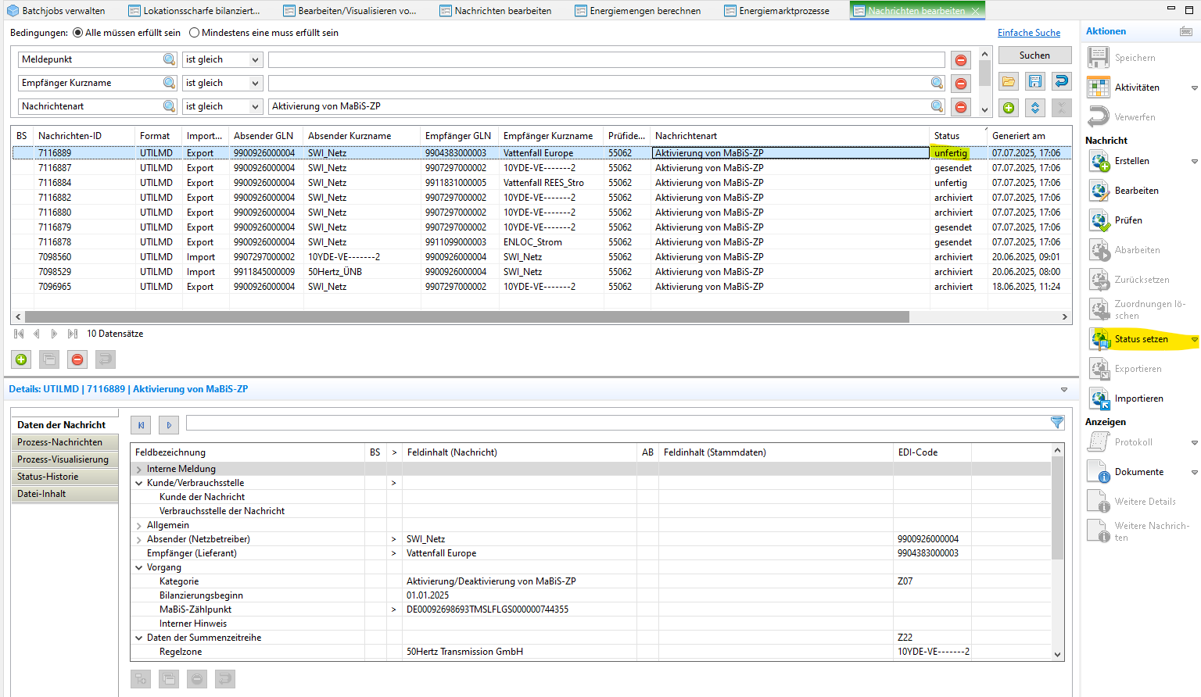
Task: Open the 'ist gleich' dropdown for Meldepunkt
Action: pos(255,60)
